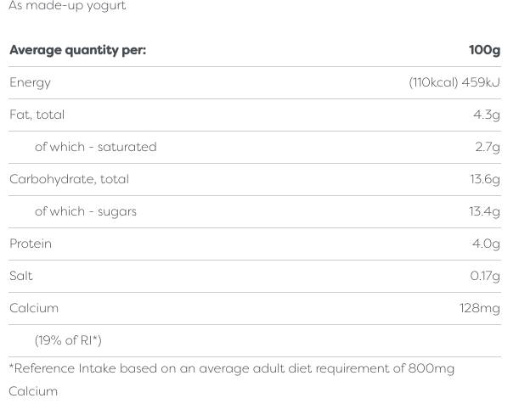
Task: Select the "Fat, total" label
Action: [37, 115]
